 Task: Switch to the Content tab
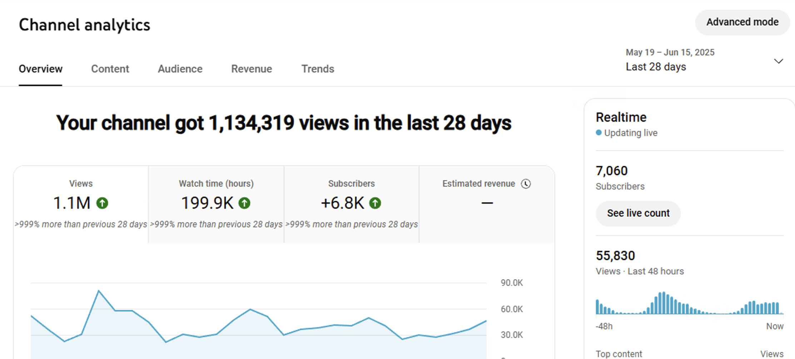(110, 69)
